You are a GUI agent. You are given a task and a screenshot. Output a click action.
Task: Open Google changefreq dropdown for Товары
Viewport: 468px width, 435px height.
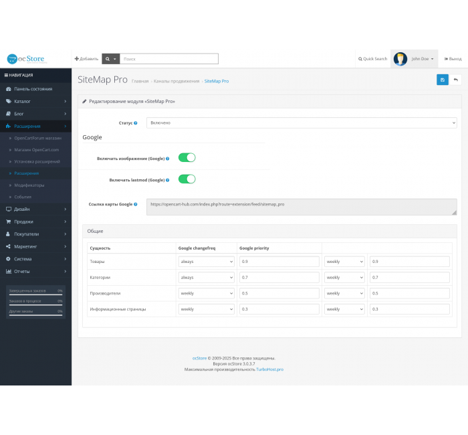click(x=206, y=262)
